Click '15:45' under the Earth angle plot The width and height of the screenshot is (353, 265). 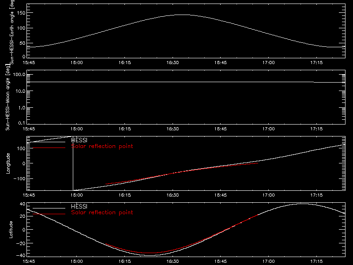point(29,62)
